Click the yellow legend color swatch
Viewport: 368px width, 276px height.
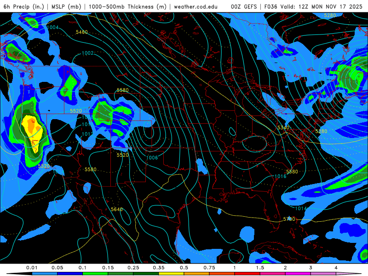click(171, 274)
